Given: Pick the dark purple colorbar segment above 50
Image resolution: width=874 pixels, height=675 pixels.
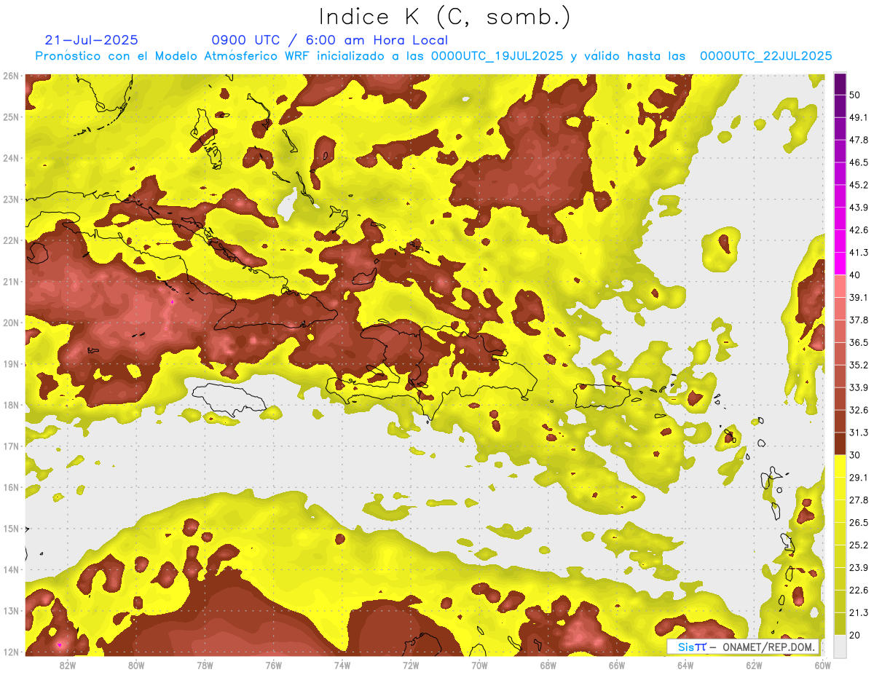Looking at the screenshot, I should pyautogui.click(x=840, y=84).
